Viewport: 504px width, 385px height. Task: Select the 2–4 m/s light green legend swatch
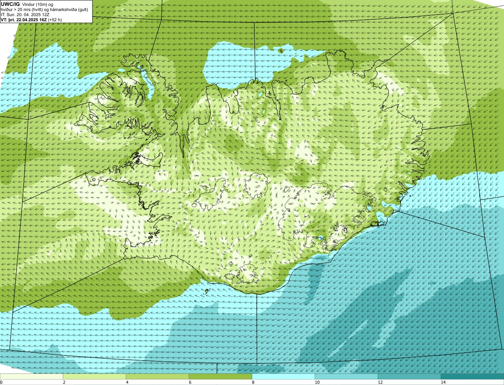point(94,376)
